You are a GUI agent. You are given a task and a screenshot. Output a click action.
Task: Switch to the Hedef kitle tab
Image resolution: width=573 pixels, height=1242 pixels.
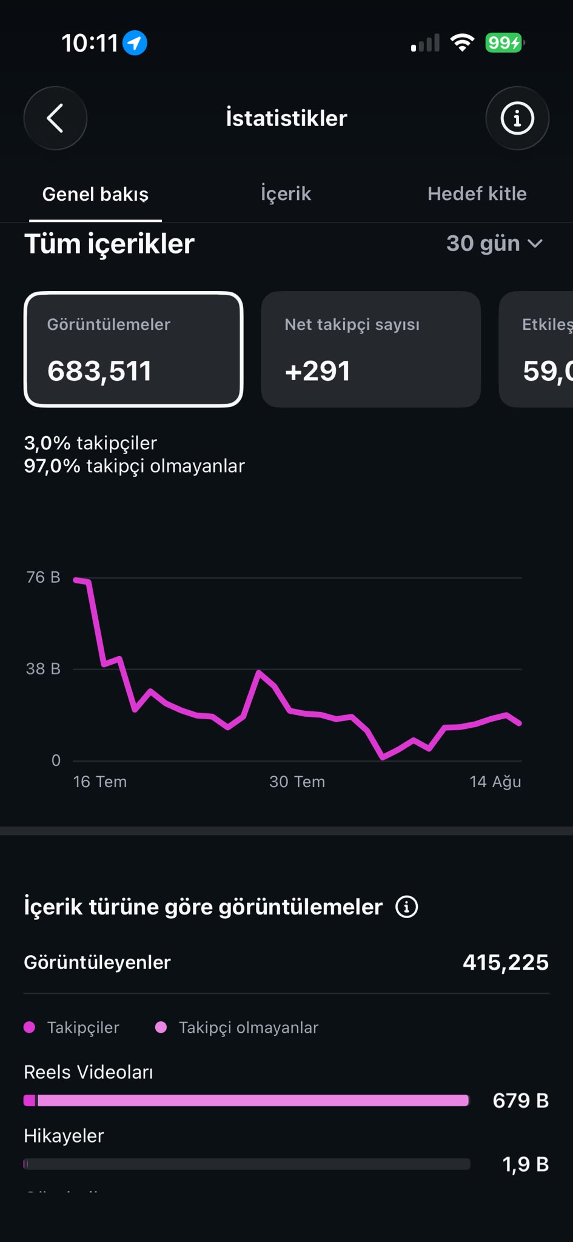477,194
